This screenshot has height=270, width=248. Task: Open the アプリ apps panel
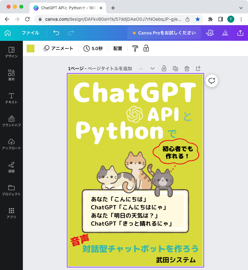click(x=11, y=213)
